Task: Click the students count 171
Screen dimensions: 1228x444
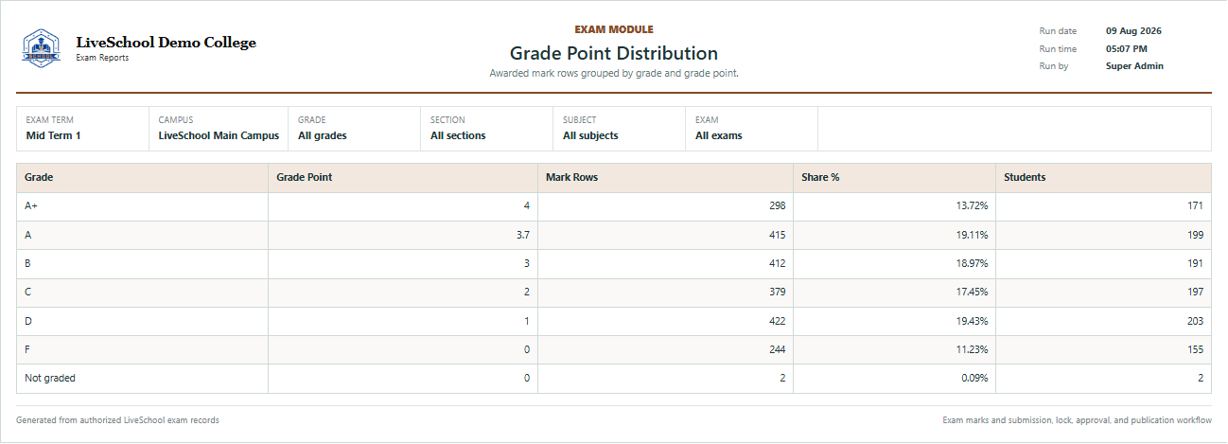Action: 1195,205
